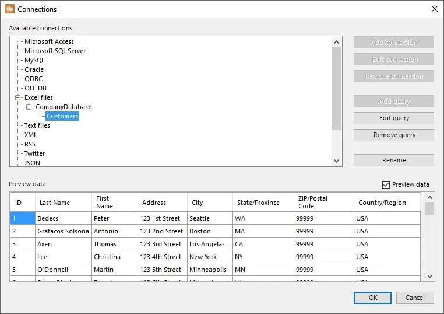Click the Axen last name cell

click(x=64, y=244)
